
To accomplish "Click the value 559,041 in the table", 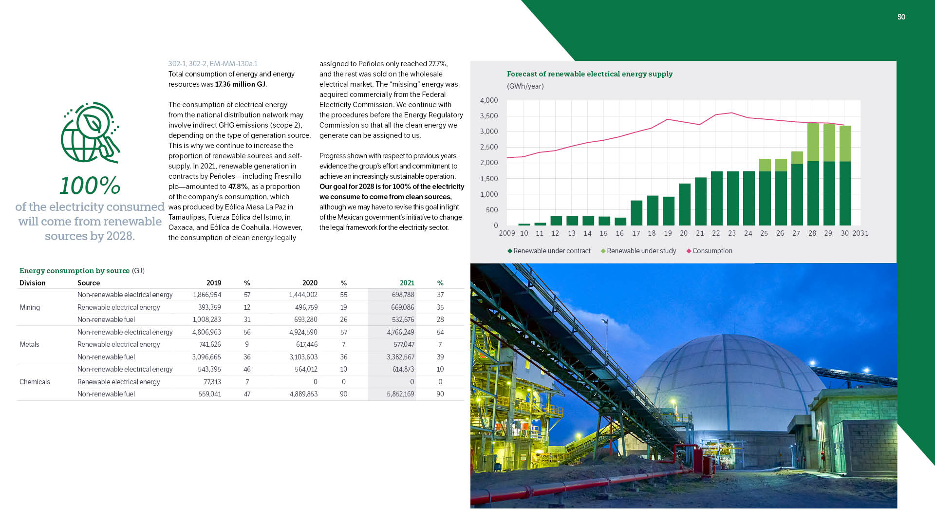I will pyautogui.click(x=210, y=394).
